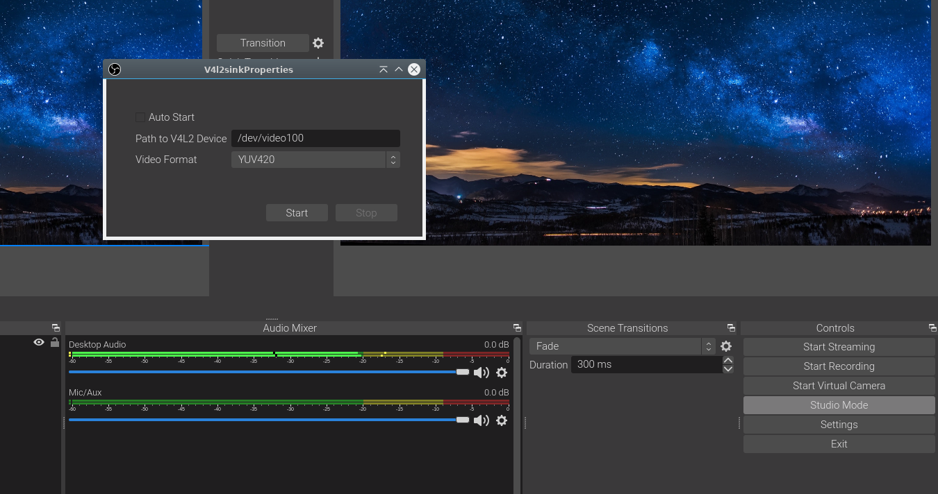Image resolution: width=938 pixels, height=494 pixels.
Task: Click the Audio Mixer vertical scrollbar
Action: pos(517,415)
